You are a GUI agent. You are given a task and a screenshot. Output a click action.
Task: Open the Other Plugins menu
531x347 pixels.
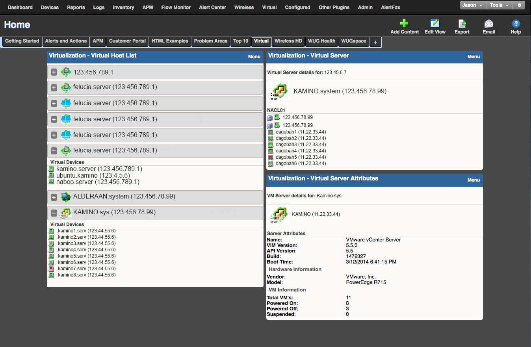coord(334,7)
